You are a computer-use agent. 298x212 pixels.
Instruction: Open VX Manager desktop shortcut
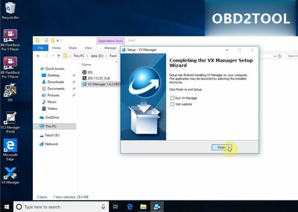point(10,176)
